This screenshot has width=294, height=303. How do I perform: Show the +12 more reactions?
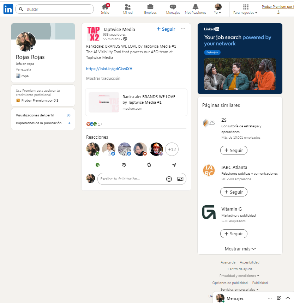[172, 149]
